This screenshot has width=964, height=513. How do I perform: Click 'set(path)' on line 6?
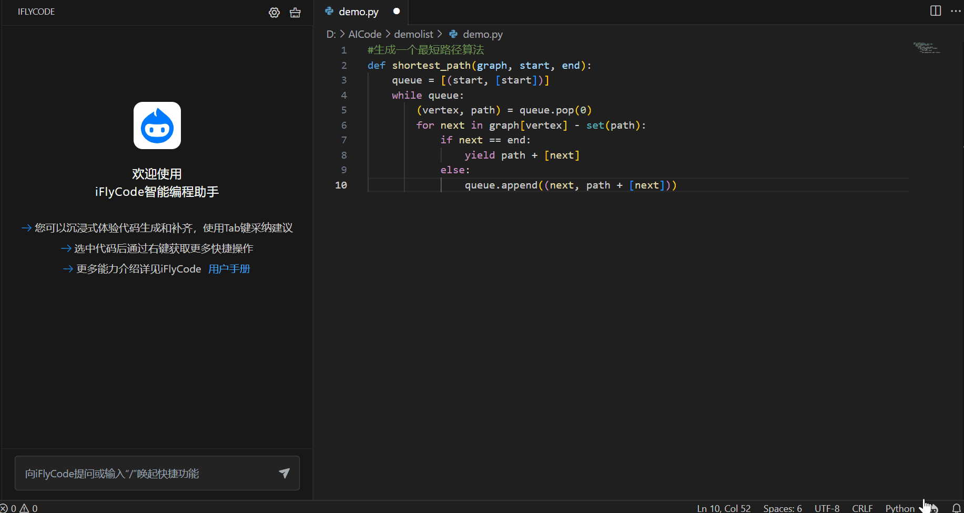coord(613,125)
